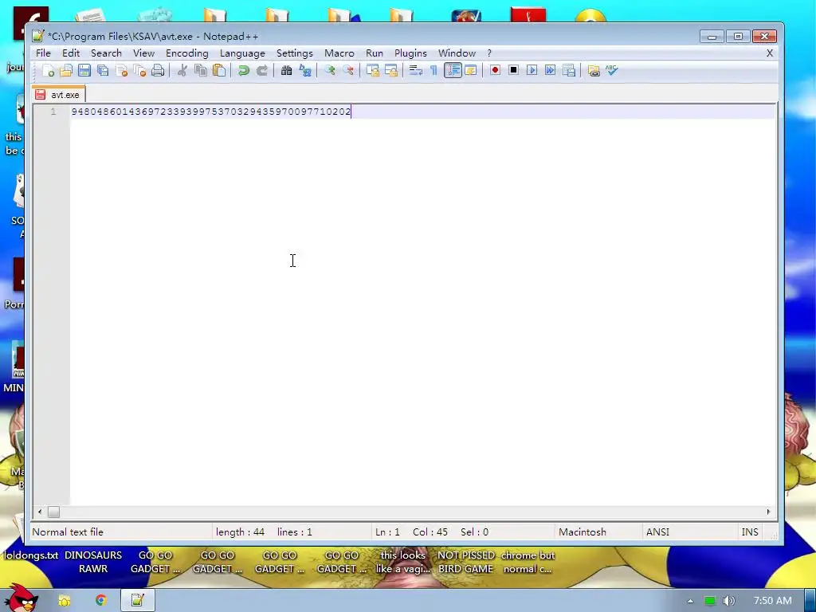
Task: Open the volume control tray icon
Action: [728, 601]
